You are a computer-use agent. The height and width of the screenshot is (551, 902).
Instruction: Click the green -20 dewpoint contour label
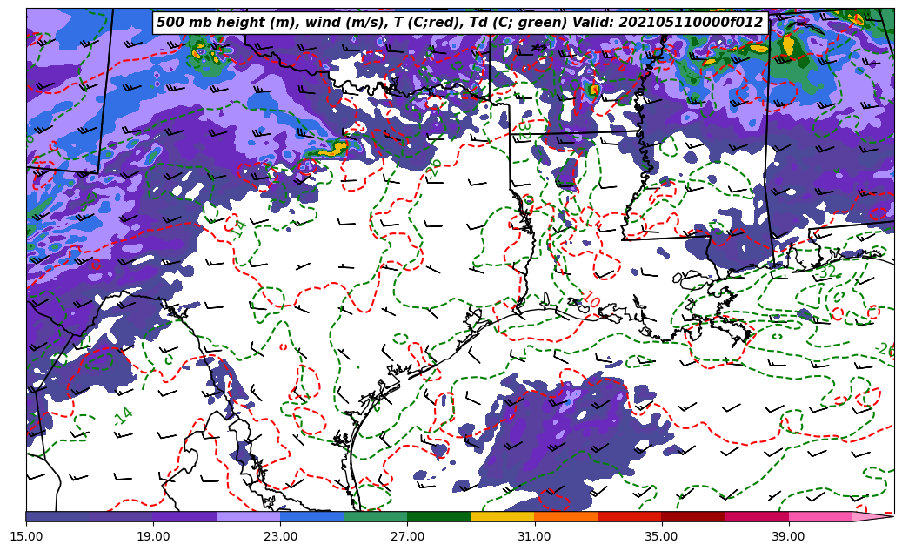pos(435,167)
